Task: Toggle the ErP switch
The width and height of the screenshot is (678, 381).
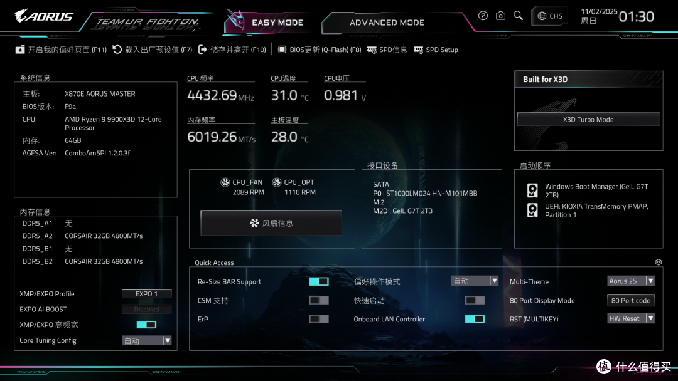Action: [319, 319]
